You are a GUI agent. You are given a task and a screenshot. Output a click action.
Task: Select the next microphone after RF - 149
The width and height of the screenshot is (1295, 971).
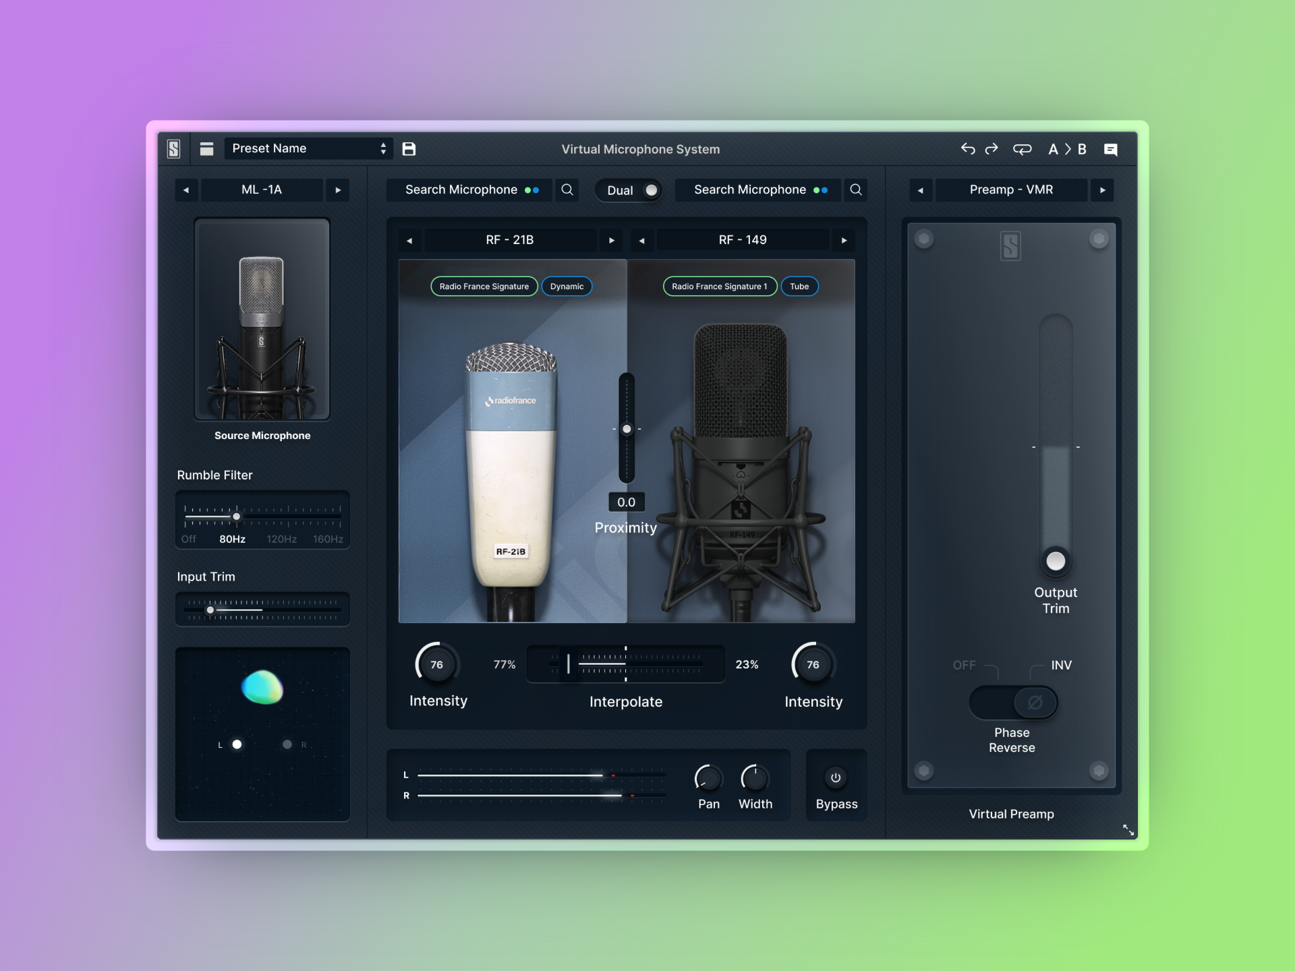click(x=844, y=240)
